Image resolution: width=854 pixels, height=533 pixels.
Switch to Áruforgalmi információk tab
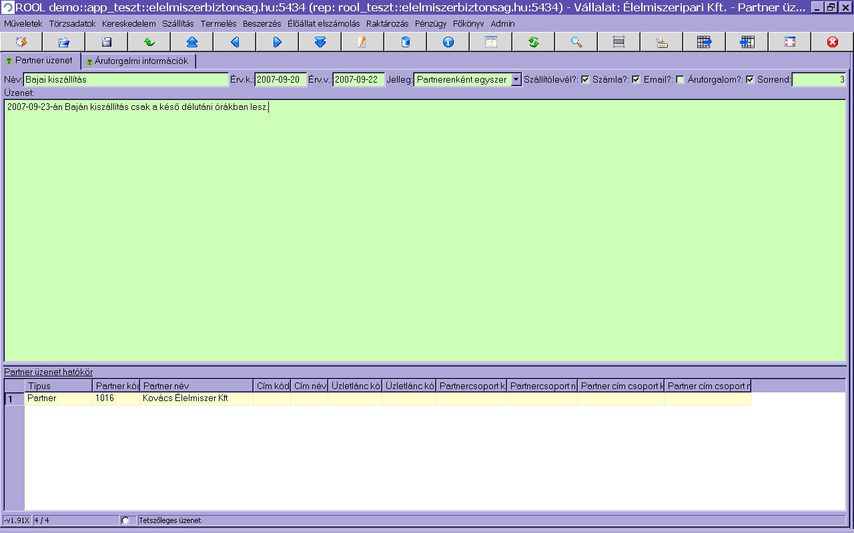(140, 61)
